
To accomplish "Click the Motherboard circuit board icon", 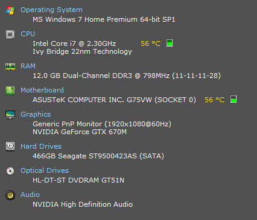I will point(10,91).
